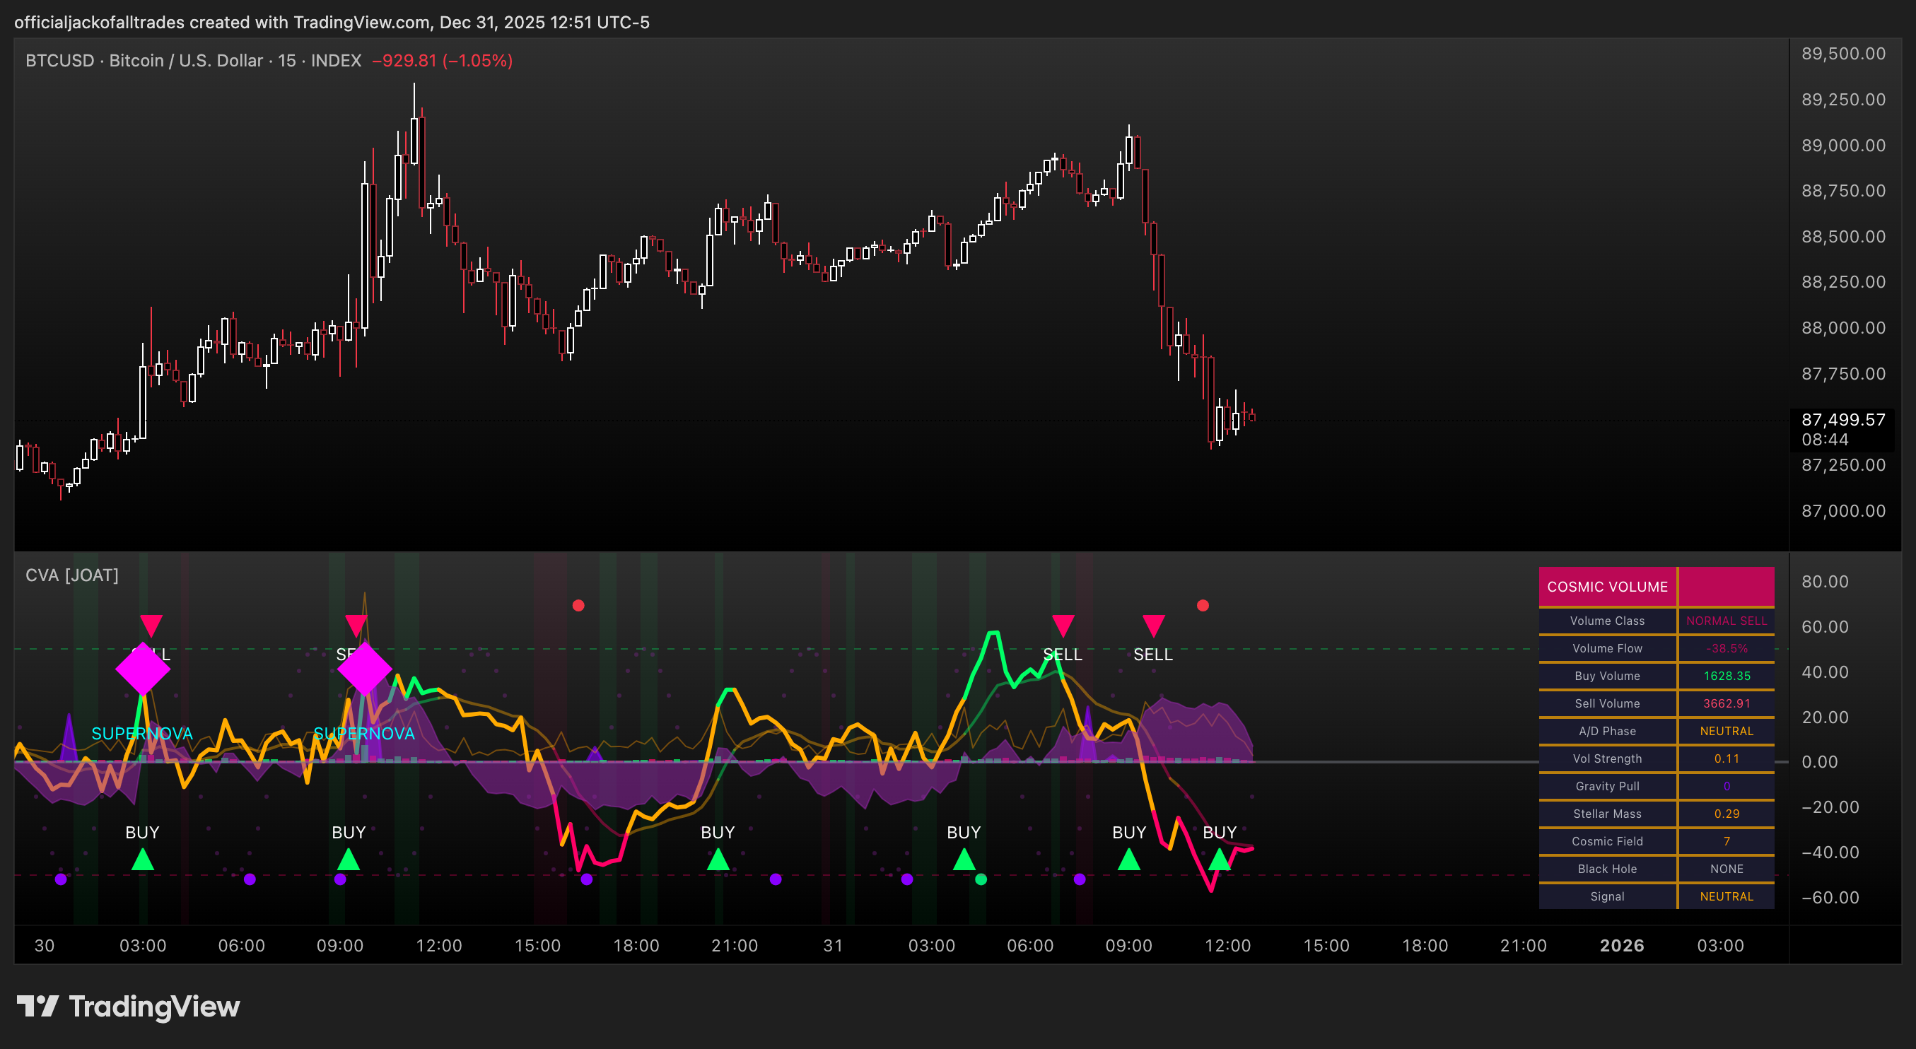The width and height of the screenshot is (1916, 1049).
Task: Select the green BUY triangle just after 09:00 on the 30th
Action: click(348, 860)
